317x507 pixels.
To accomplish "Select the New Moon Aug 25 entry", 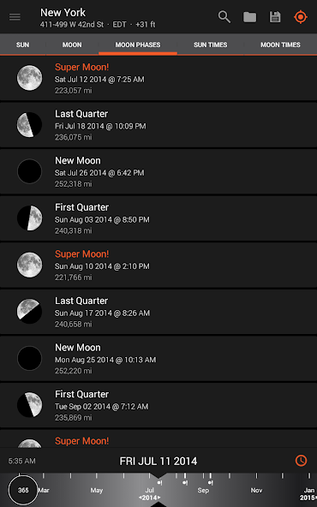I will pos(158,359).
